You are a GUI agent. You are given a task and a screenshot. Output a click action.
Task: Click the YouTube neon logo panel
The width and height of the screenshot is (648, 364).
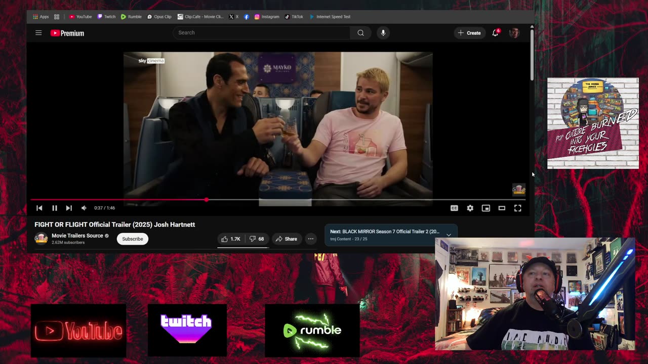coord(78,331)
